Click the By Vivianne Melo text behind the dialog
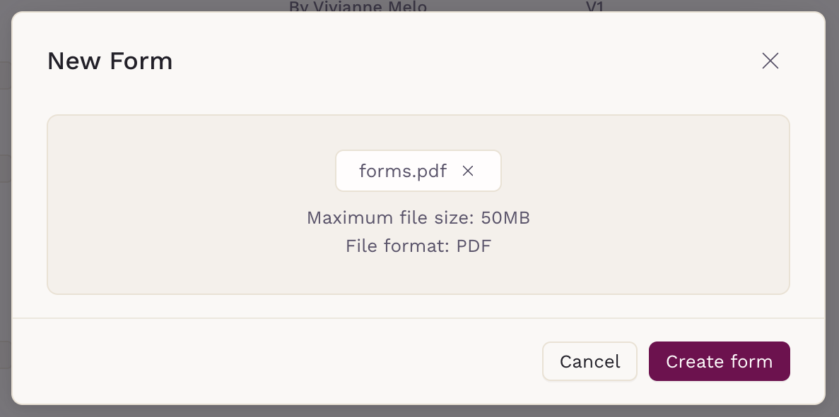This screenshot has width=839, height=417. [x=358, y=6]
